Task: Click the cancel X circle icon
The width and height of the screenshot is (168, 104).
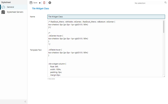Action: 50,3
